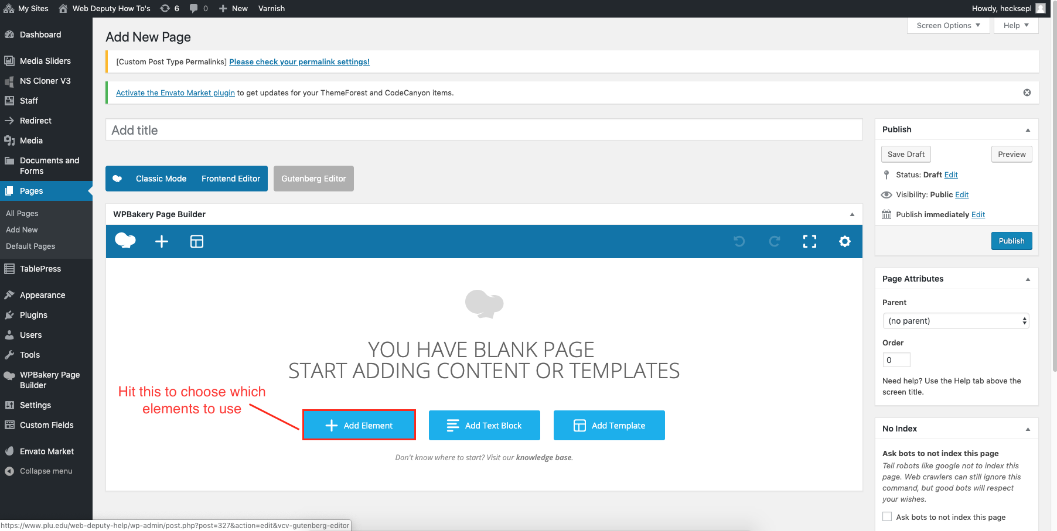Edit the Publish immediately schedule
The width and height of the screenshot is (1057, 531).
pos(978,214)
